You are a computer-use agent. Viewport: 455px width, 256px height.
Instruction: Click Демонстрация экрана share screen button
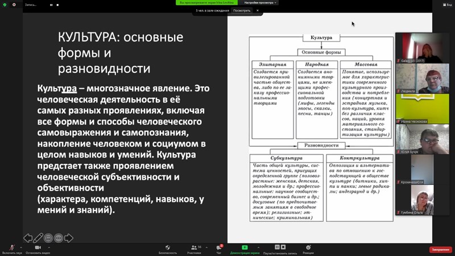pyautogui.click(x=245, y=249)
